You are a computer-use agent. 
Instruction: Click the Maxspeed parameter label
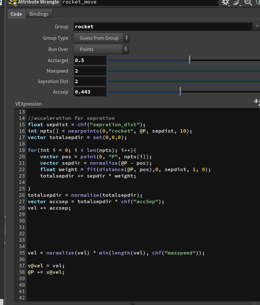[x=57, y=71]
